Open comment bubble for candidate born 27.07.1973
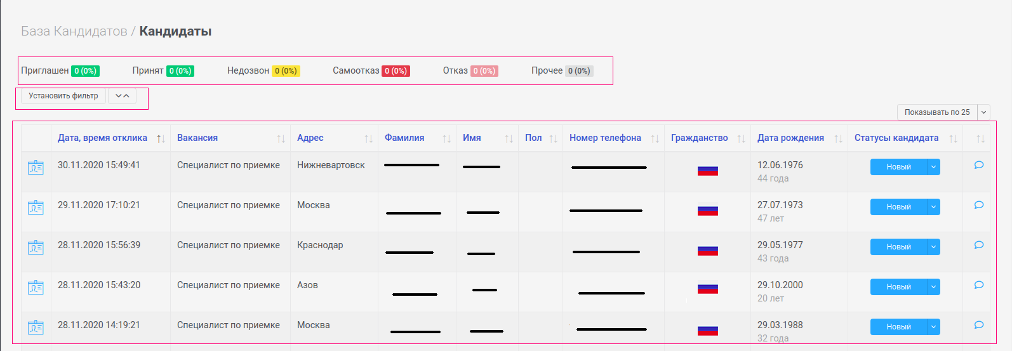The width and height of the screenshot is (1012, 351). click(978, 205)
